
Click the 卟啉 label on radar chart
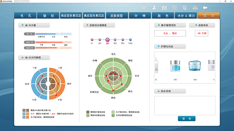(x=95, y=61)
